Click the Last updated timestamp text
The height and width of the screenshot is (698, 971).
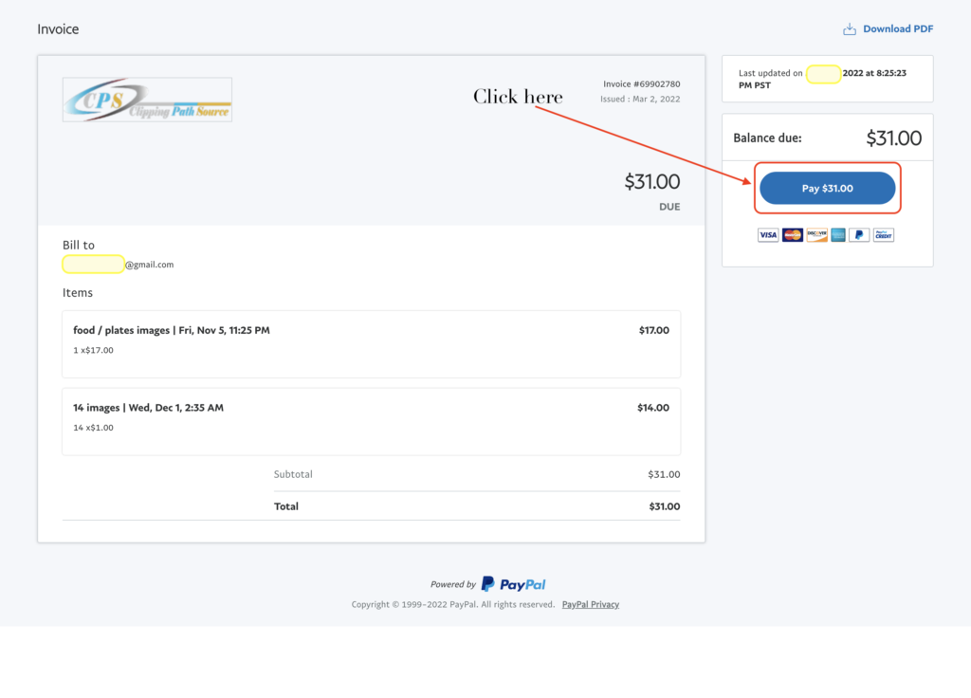coord(822,79)
